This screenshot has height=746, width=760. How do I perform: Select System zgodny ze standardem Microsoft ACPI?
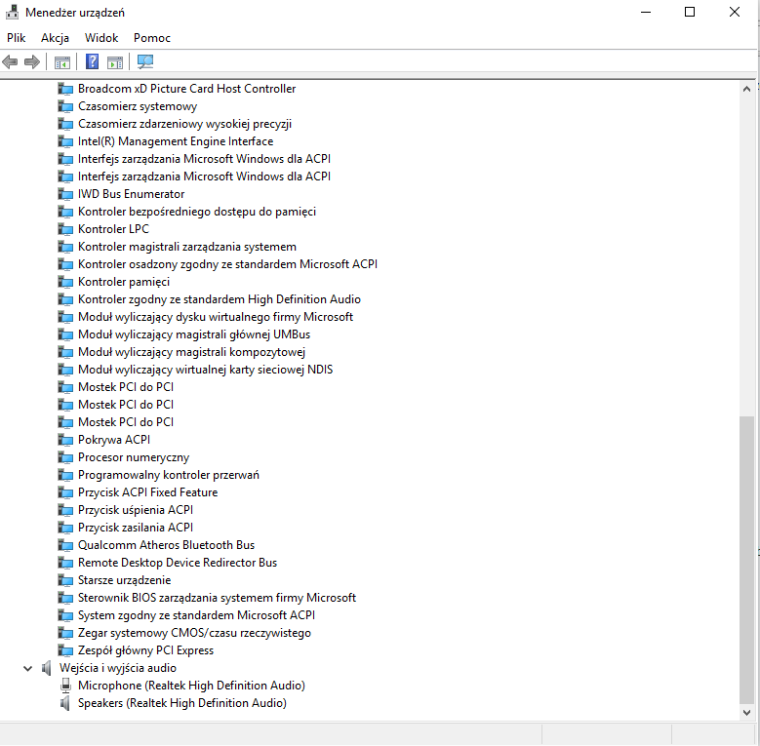pyautogui.click(x=196, y=615)
